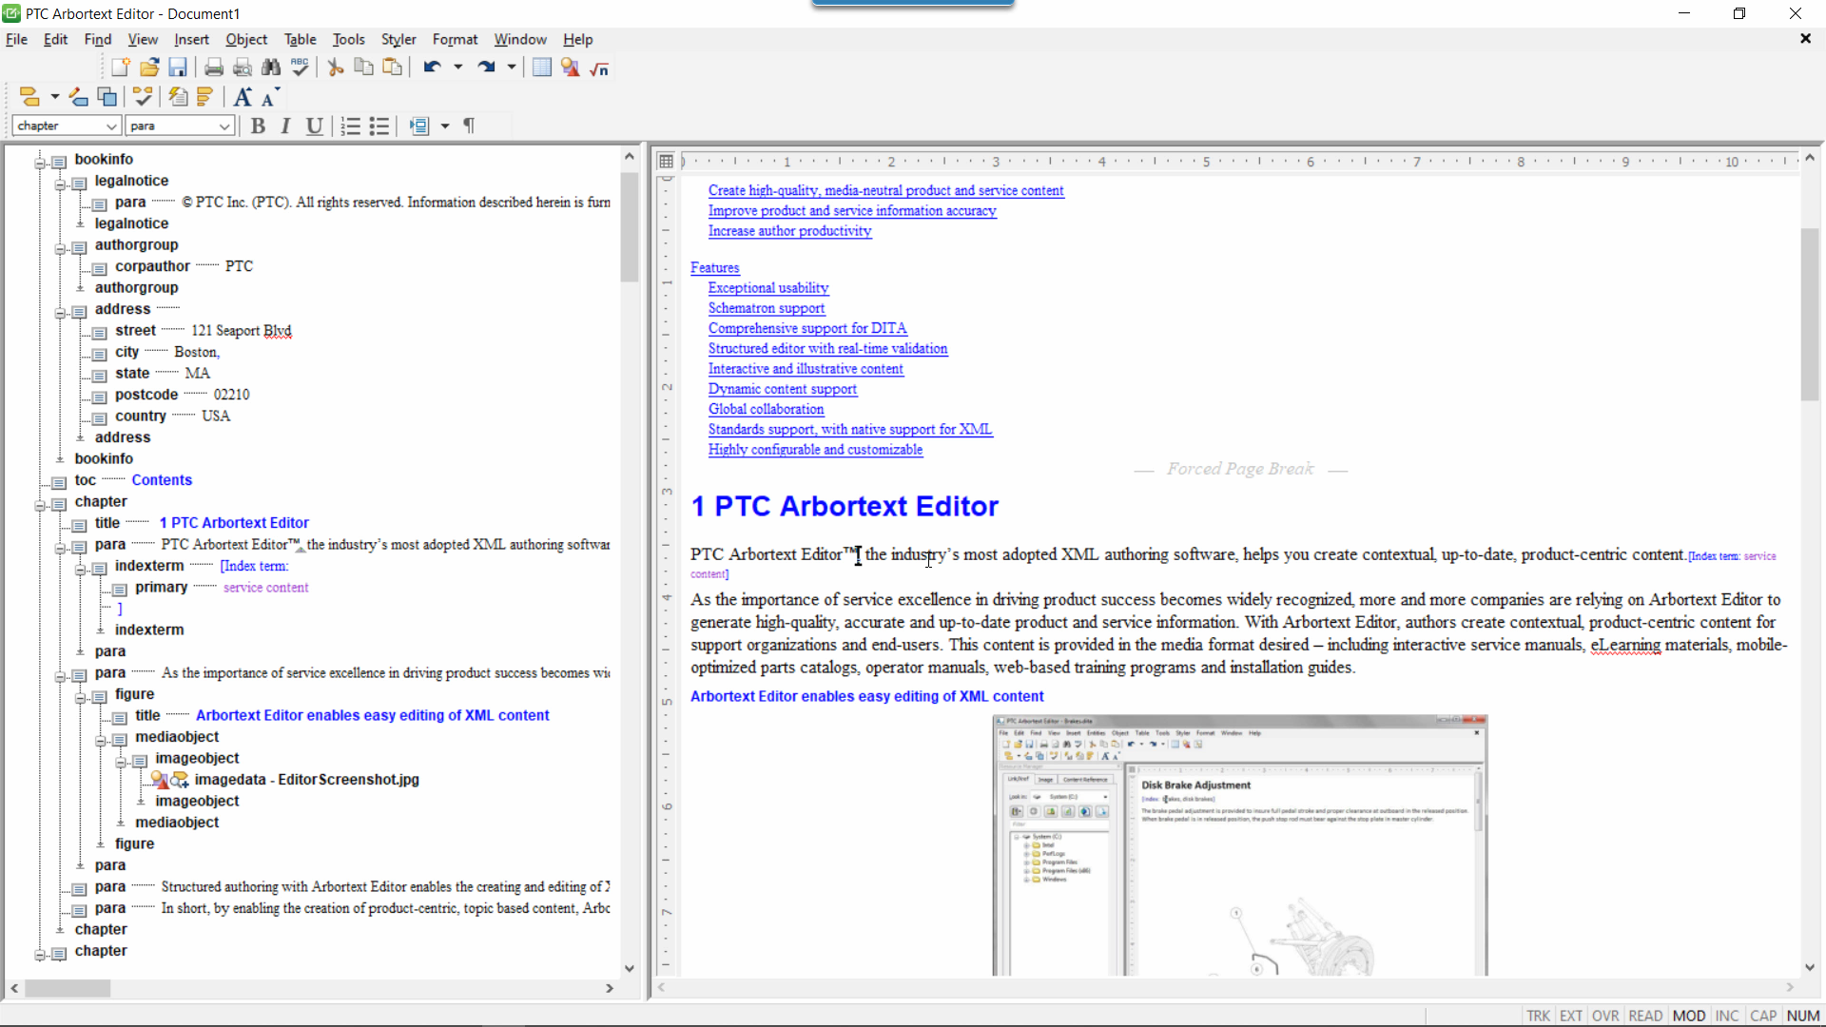Toggle bold formatting

258,126
